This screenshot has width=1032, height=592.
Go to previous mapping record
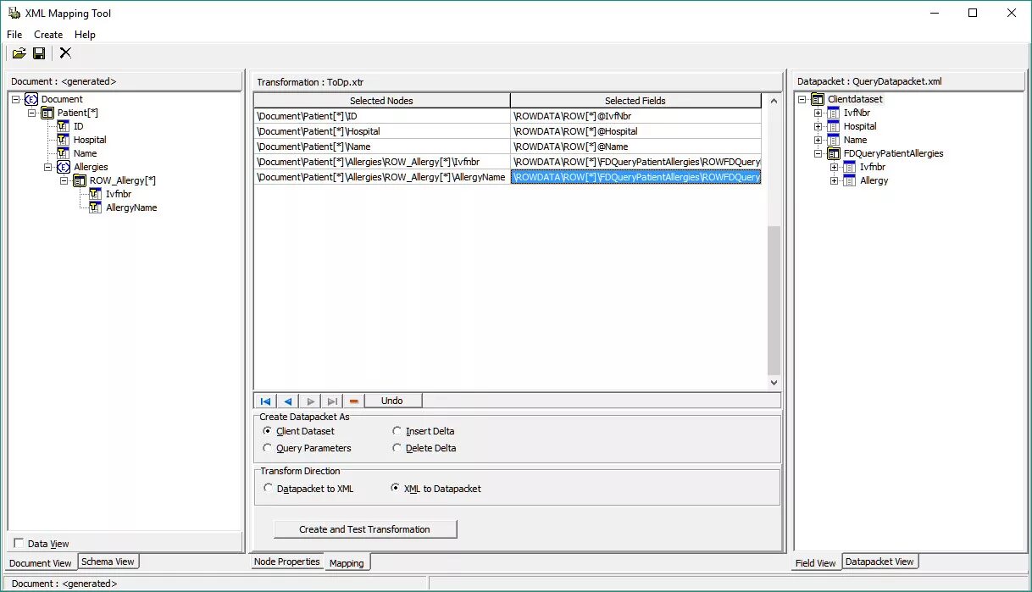coord(288,401)
